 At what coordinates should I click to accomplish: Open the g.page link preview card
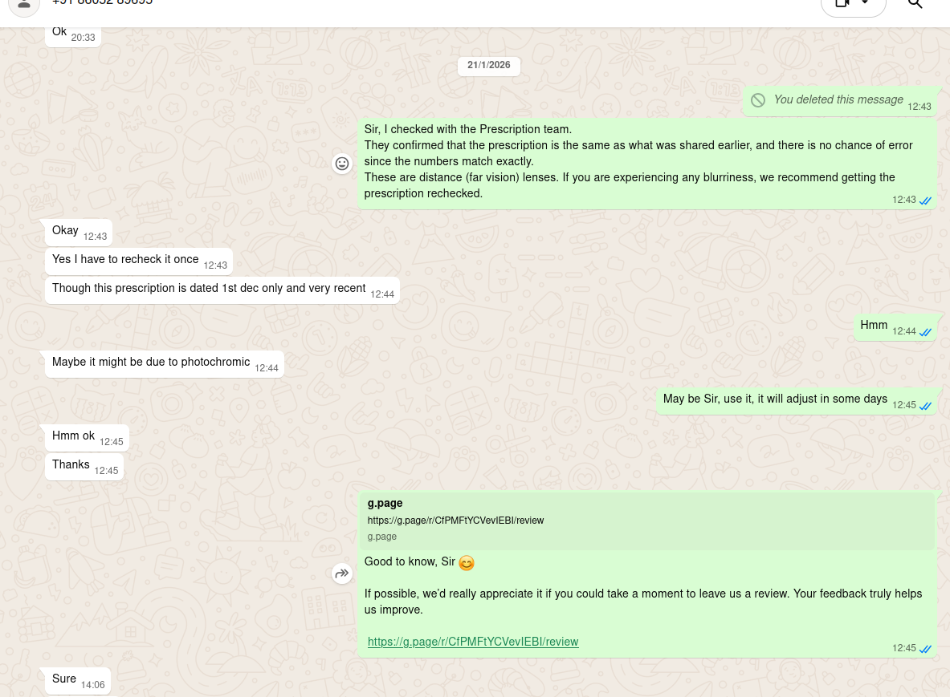[648, 521]
